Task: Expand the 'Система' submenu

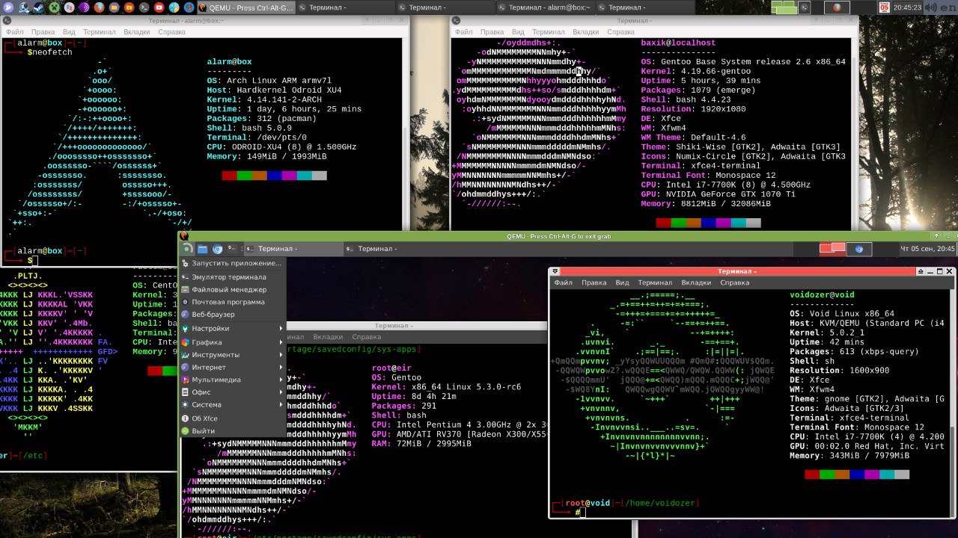Action: click(232, 404)
